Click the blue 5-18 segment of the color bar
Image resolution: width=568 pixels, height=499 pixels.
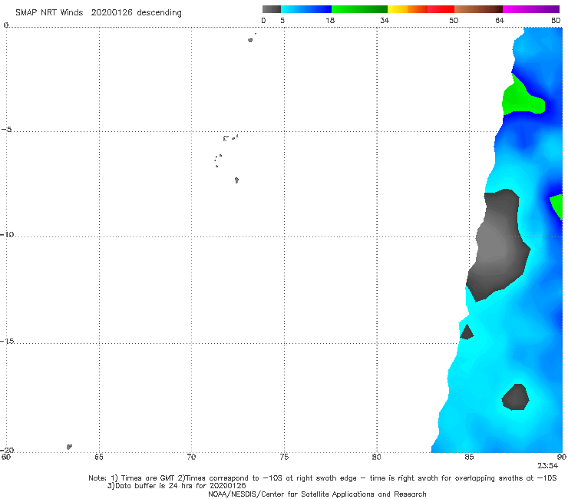(x=306, y=9)
